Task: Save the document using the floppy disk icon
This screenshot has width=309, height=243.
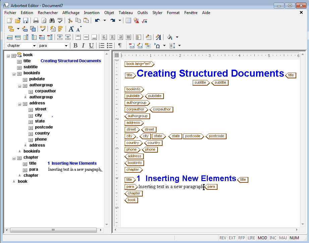Action: tap(25, 20)
